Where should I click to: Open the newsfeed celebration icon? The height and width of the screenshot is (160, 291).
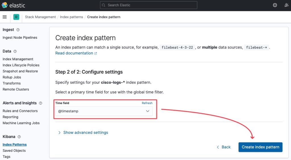(x=286, y=5)
